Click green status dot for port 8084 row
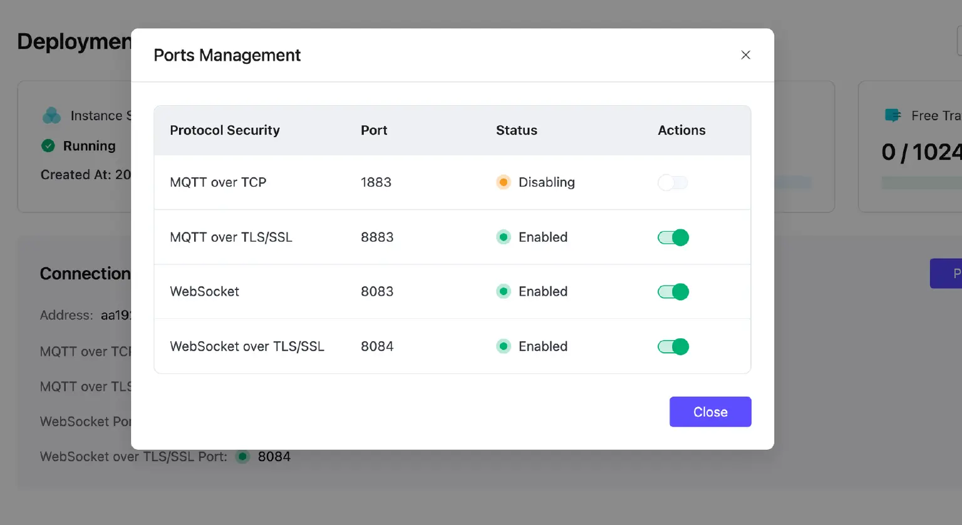 pos(504,346)
